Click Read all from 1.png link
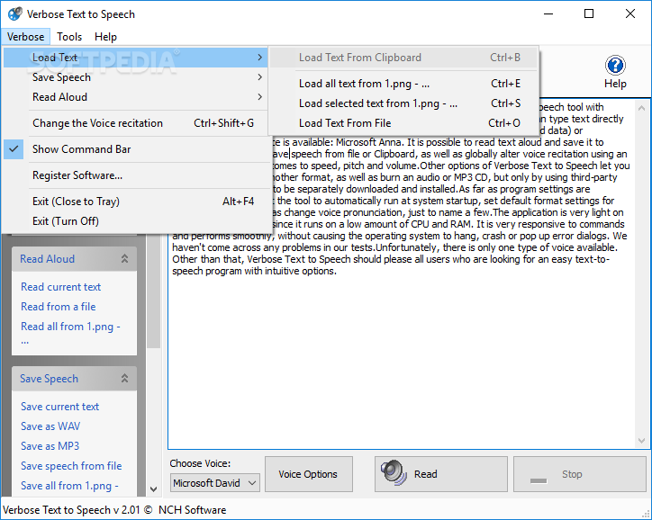Viewport: 652px width, 520px height. point(70,334)
